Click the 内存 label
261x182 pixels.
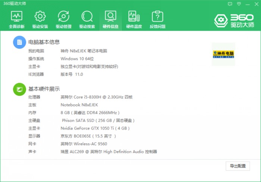point(32,113)
